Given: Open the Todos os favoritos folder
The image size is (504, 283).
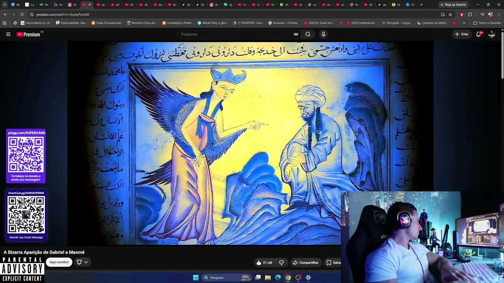Looking at the screenshot, I should tap(487, 23).
